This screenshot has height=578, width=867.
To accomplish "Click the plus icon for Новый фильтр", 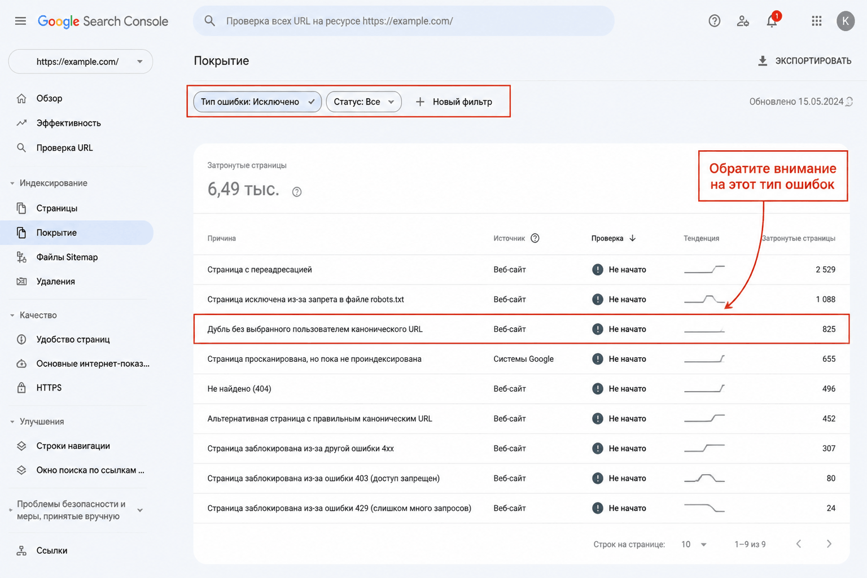I will (x=420, y=102).
